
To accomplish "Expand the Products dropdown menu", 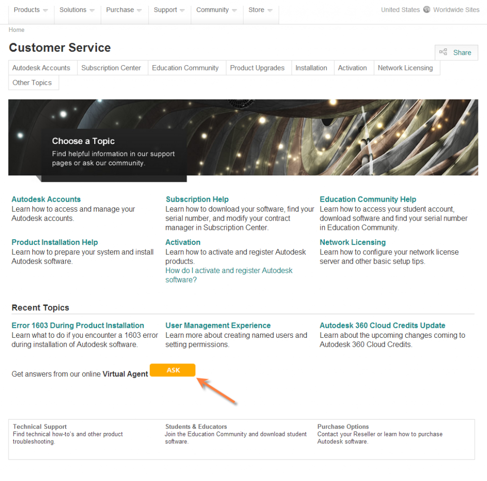I will [x=31, y=10].
